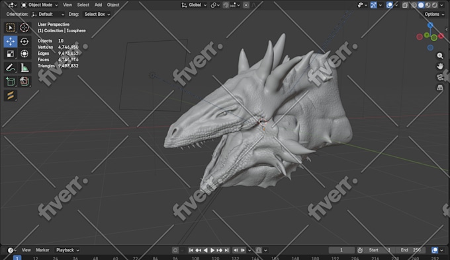Pick the Rotate tool

[x=24, y=42]
